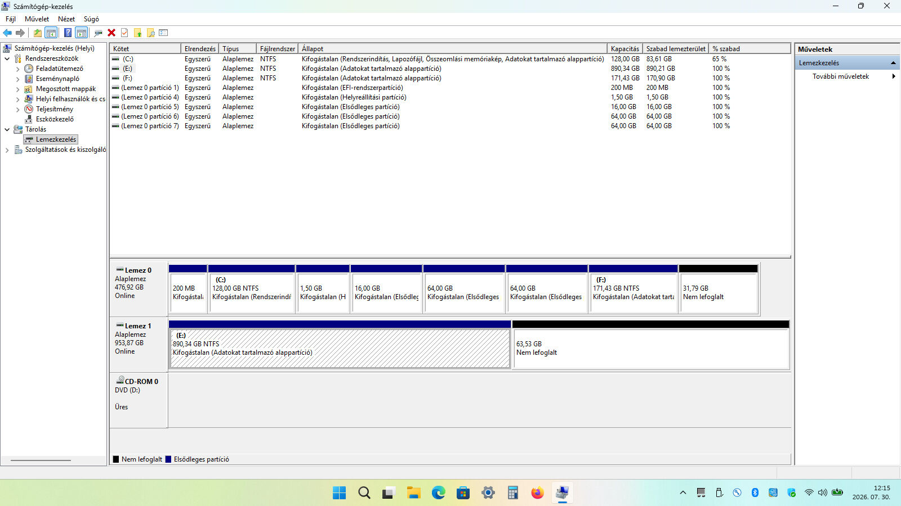
Task: Collapse the Rendszereszközök tree node
Action: click(7, 58)
